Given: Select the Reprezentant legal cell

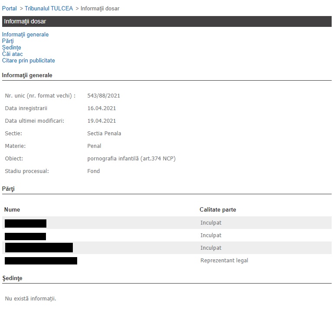Looking at the screenshot, I should point(224,261).
